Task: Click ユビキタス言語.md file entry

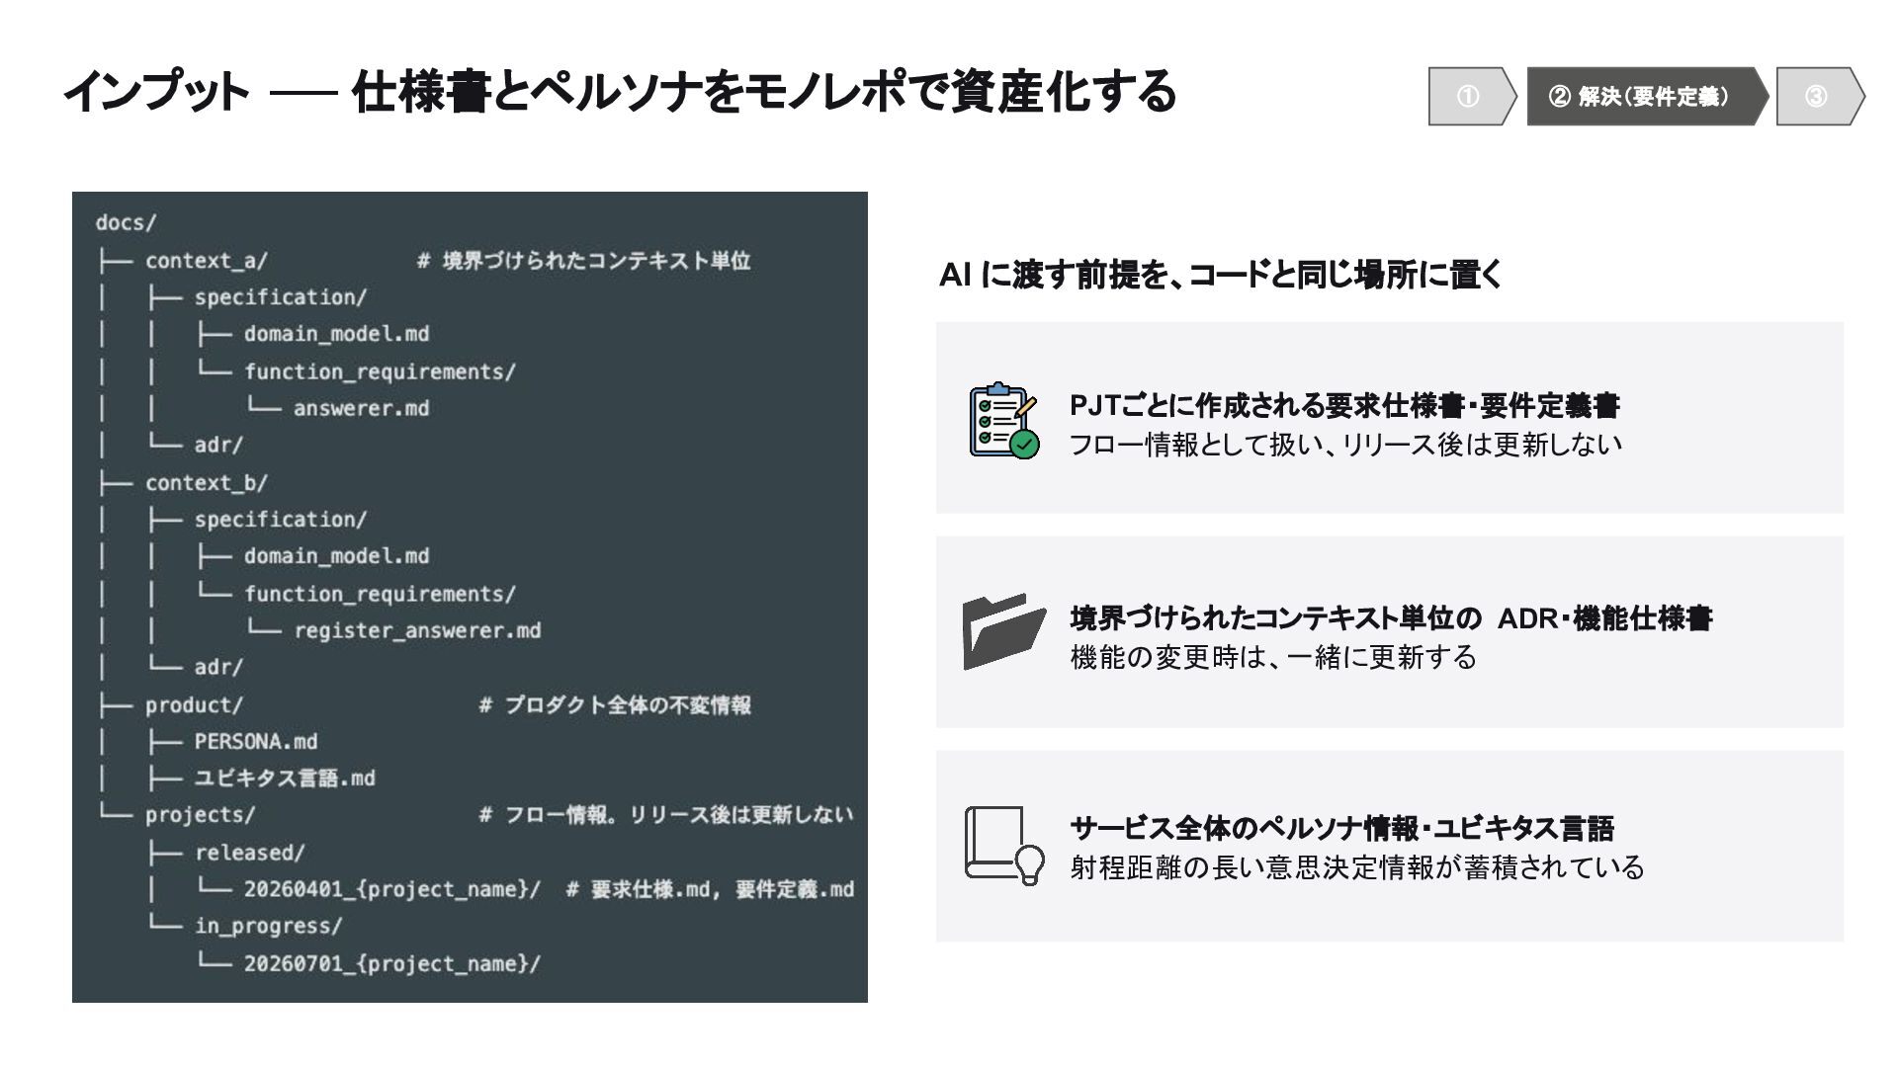Action: (x=285, y=779)
